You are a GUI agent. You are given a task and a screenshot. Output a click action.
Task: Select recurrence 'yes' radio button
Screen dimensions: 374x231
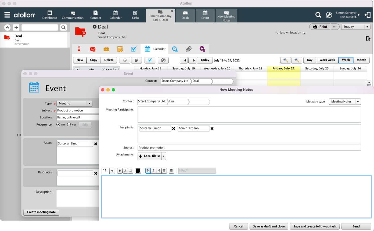click(69, 125)
